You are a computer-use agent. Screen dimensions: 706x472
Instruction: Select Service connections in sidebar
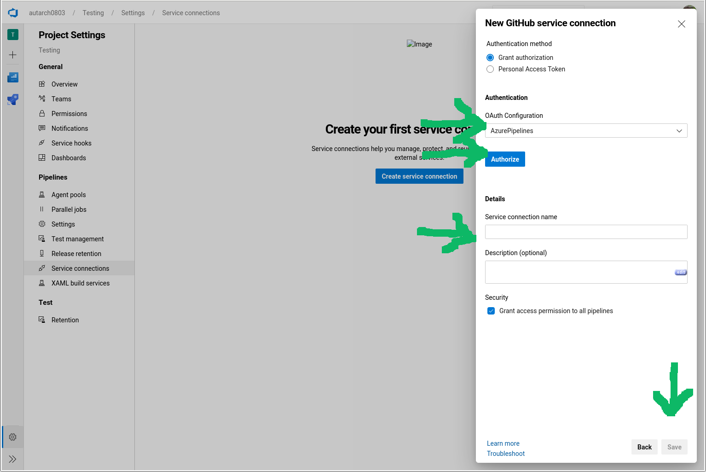click(x=79, y=268)
